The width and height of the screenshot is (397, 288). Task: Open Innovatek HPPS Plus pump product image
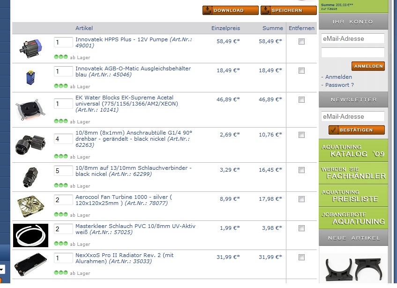pyautogui.click(x=30, y=48)
